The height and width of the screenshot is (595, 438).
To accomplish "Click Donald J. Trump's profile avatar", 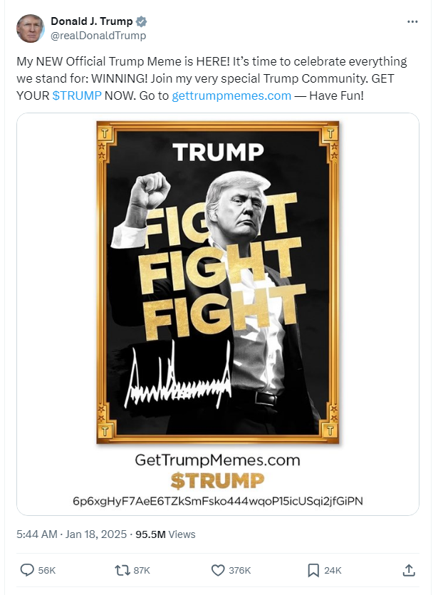I will point(29,28).
